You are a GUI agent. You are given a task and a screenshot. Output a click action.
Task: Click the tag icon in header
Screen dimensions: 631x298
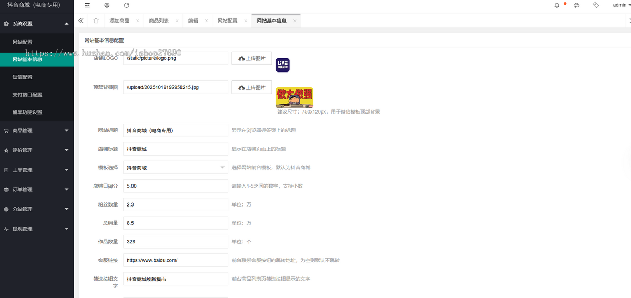(596, 5)
